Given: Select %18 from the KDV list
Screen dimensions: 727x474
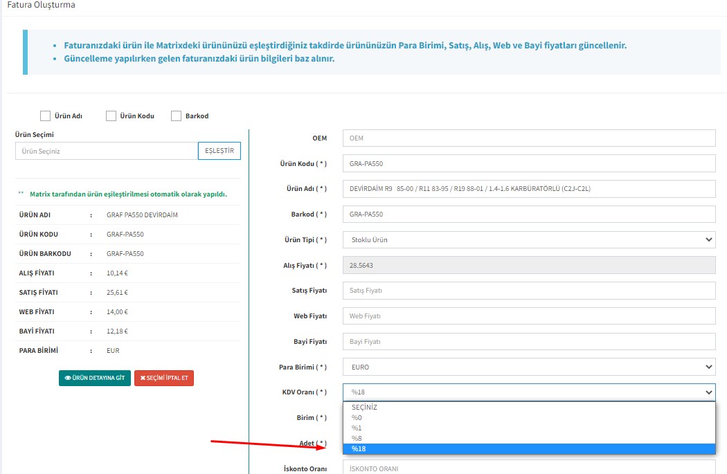Looking at the screenshot, I should [529, 449].
